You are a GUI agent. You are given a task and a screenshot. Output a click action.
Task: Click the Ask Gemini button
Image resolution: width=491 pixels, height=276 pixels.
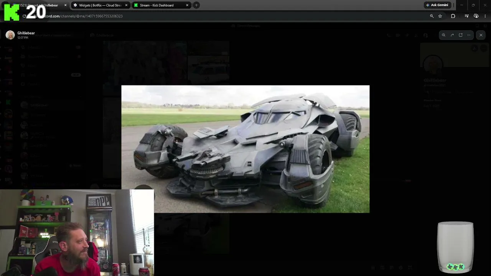point(437,5)
